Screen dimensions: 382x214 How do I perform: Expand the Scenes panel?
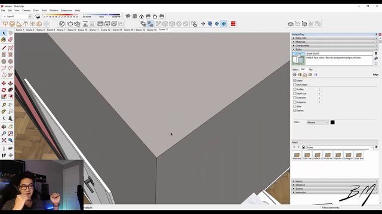[x=335, y=188]
